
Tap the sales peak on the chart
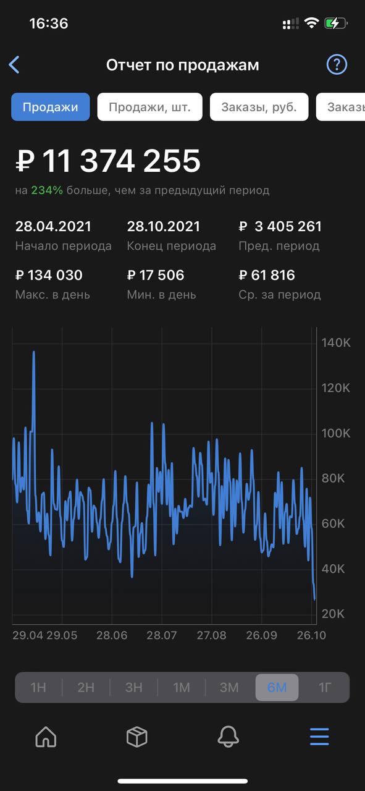pos(33,352)
